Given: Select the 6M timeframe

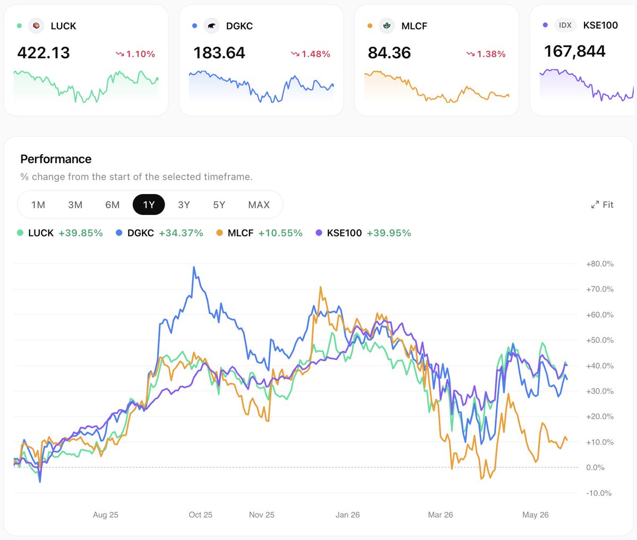Looking at the screenshot, I should (113, 205).
